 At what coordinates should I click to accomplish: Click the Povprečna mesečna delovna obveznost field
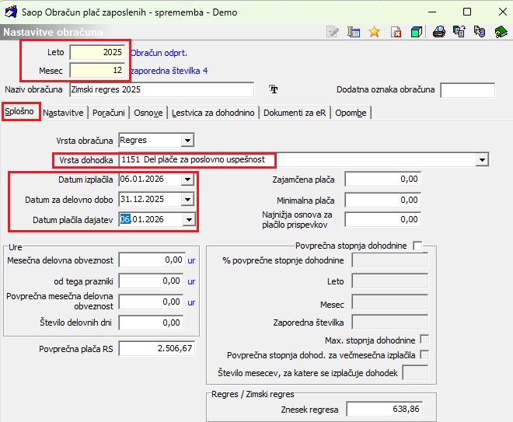(x=151, y=302)
